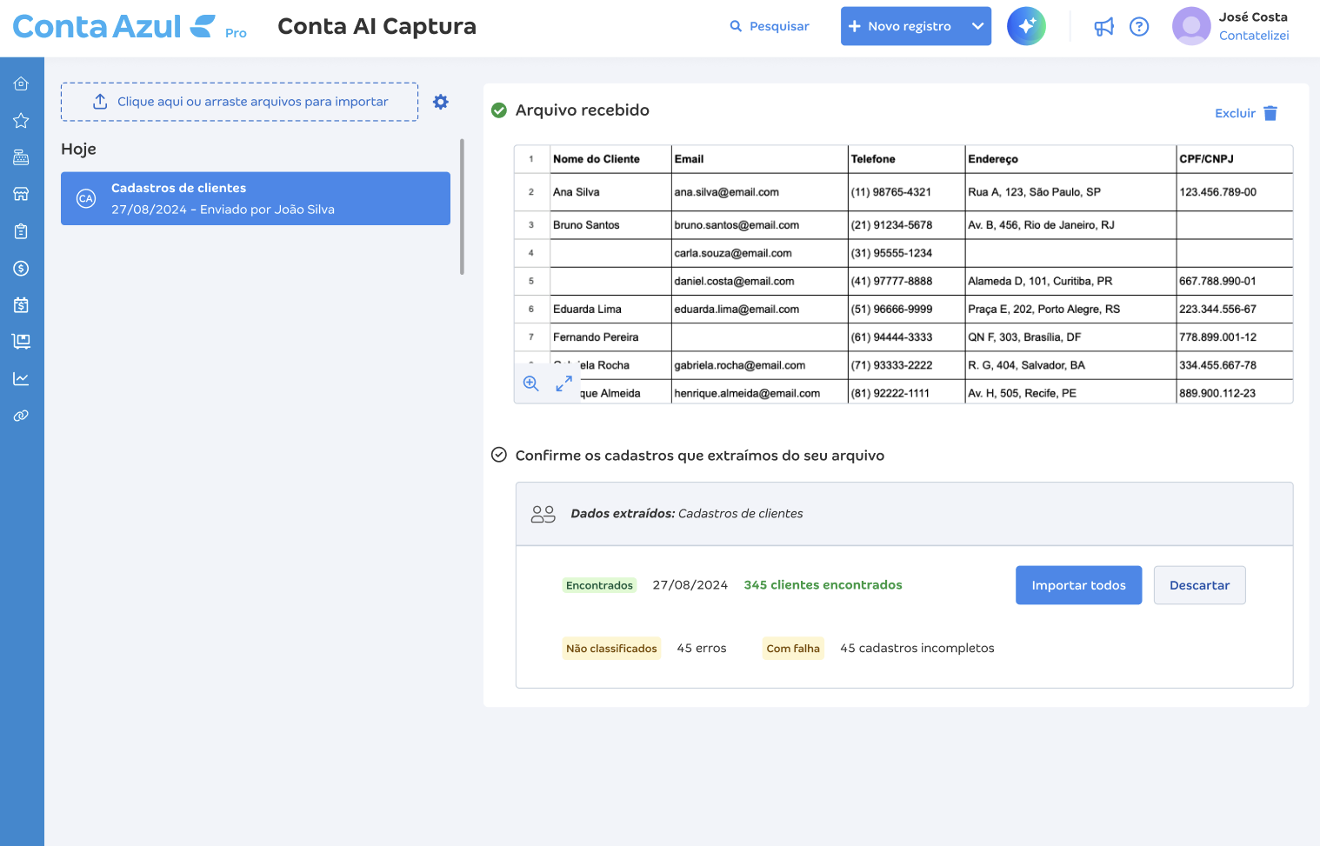Zoom in on the file preview
Viewport: 1320px width, 846px height.
[530, 383]
